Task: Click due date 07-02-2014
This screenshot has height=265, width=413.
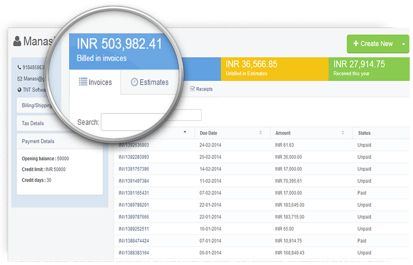Action: point(210,193)
